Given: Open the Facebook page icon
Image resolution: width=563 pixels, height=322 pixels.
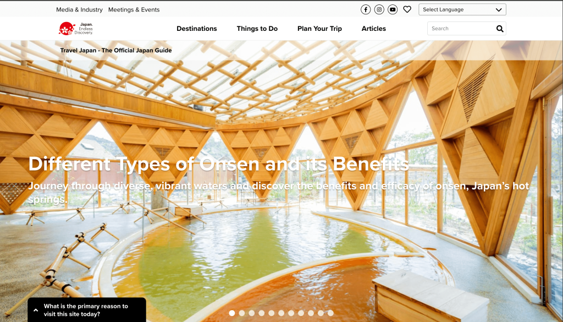Looking at the screenshot, I should pyautogui.click(x=366, y=10).
